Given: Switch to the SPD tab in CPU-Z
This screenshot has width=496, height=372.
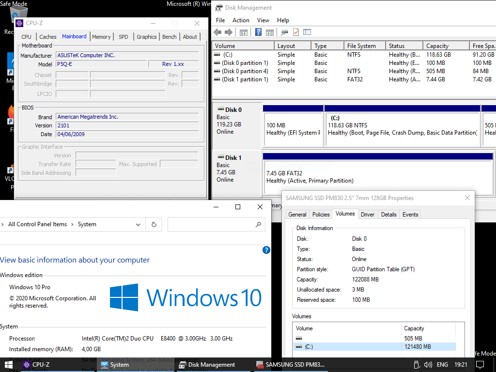Looking at the screenshot, I should tap(124, 37).
